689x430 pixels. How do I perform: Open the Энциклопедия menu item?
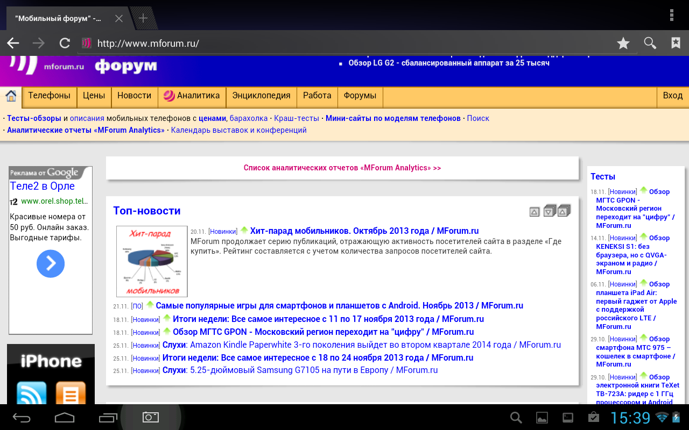(261, 96)
